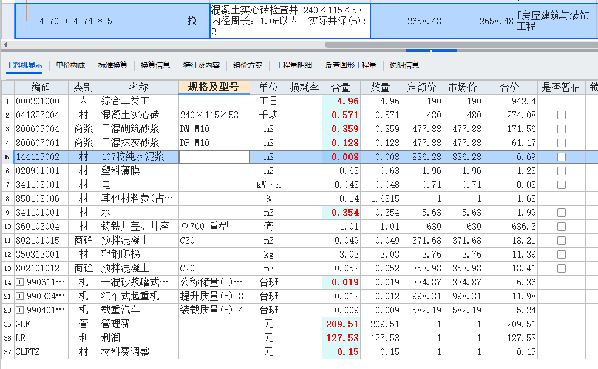This screenshot has height=369, width=598.
Task: Select the 说明信息 tab
Action: pyautogui.click(x=403, y=67)
